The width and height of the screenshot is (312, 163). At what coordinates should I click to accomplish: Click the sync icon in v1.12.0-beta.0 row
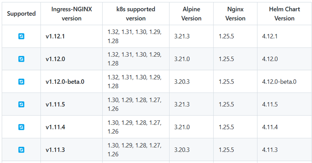point(21,82)
